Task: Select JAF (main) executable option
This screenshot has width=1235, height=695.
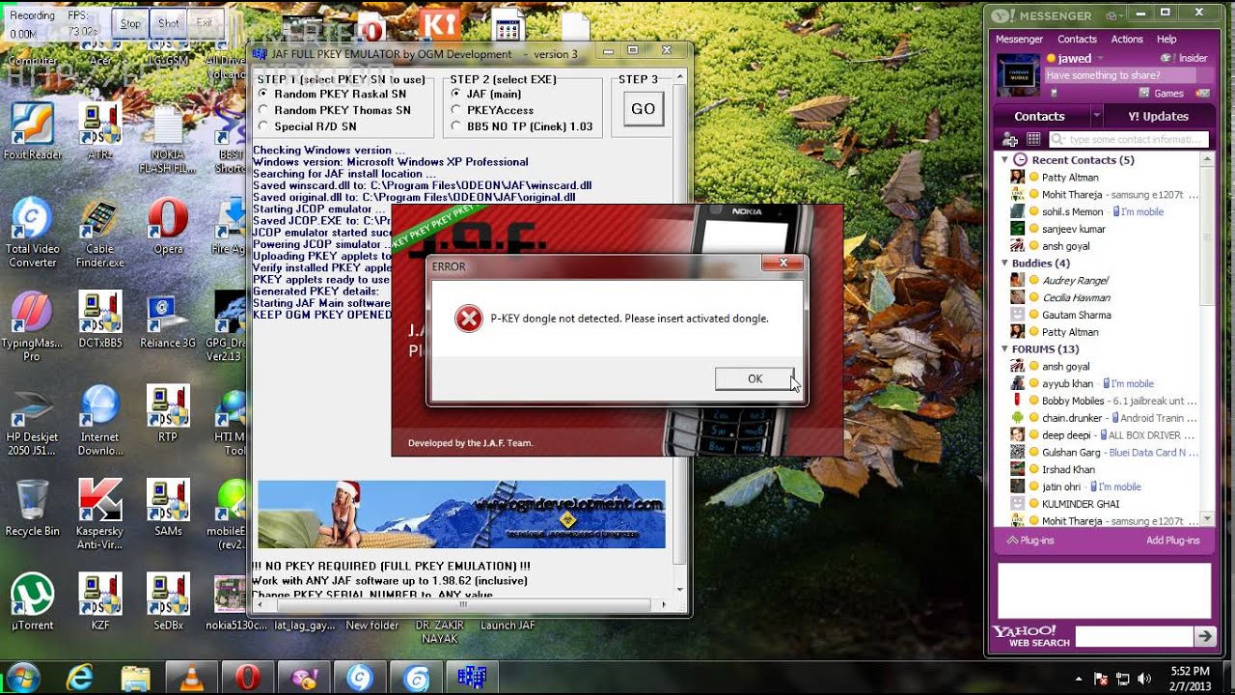Action: point(485,94)
